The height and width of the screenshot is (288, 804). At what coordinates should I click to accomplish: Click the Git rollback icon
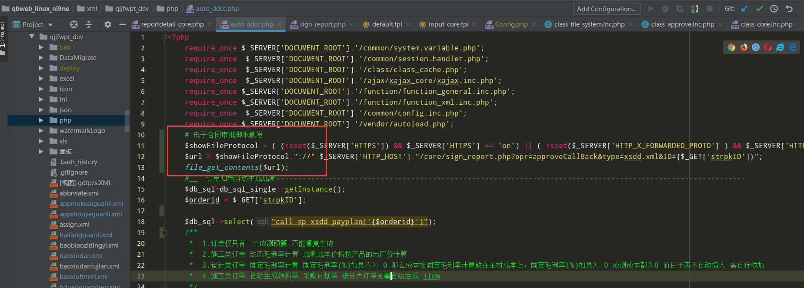789,9
